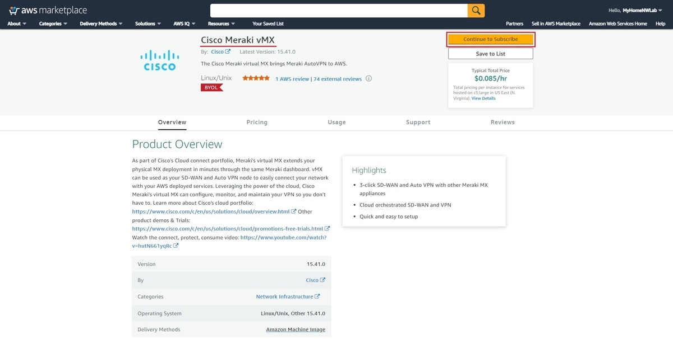Open the Support tab
The height and width of the screenshot is (339, 673).
(418, 122)
